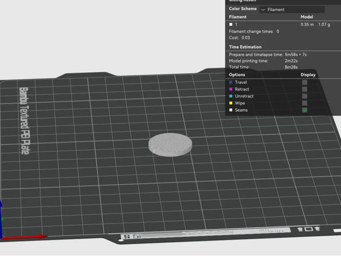Enable the Wipe display checkbox

click(305, 103)
